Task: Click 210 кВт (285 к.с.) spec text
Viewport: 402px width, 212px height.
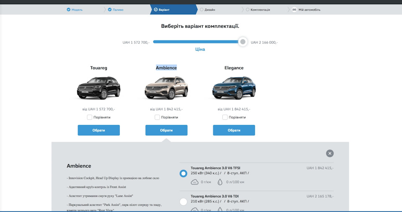Action: pyautogui.click(x=205, y=201)
